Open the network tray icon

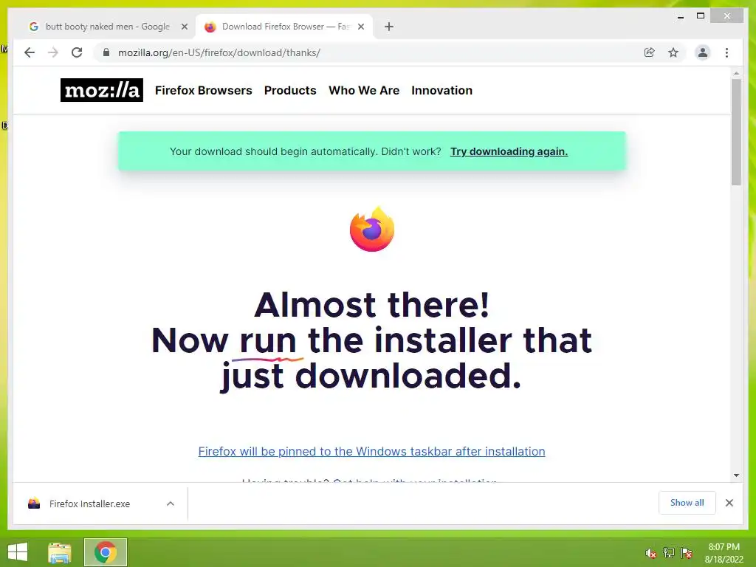(669, 553)
